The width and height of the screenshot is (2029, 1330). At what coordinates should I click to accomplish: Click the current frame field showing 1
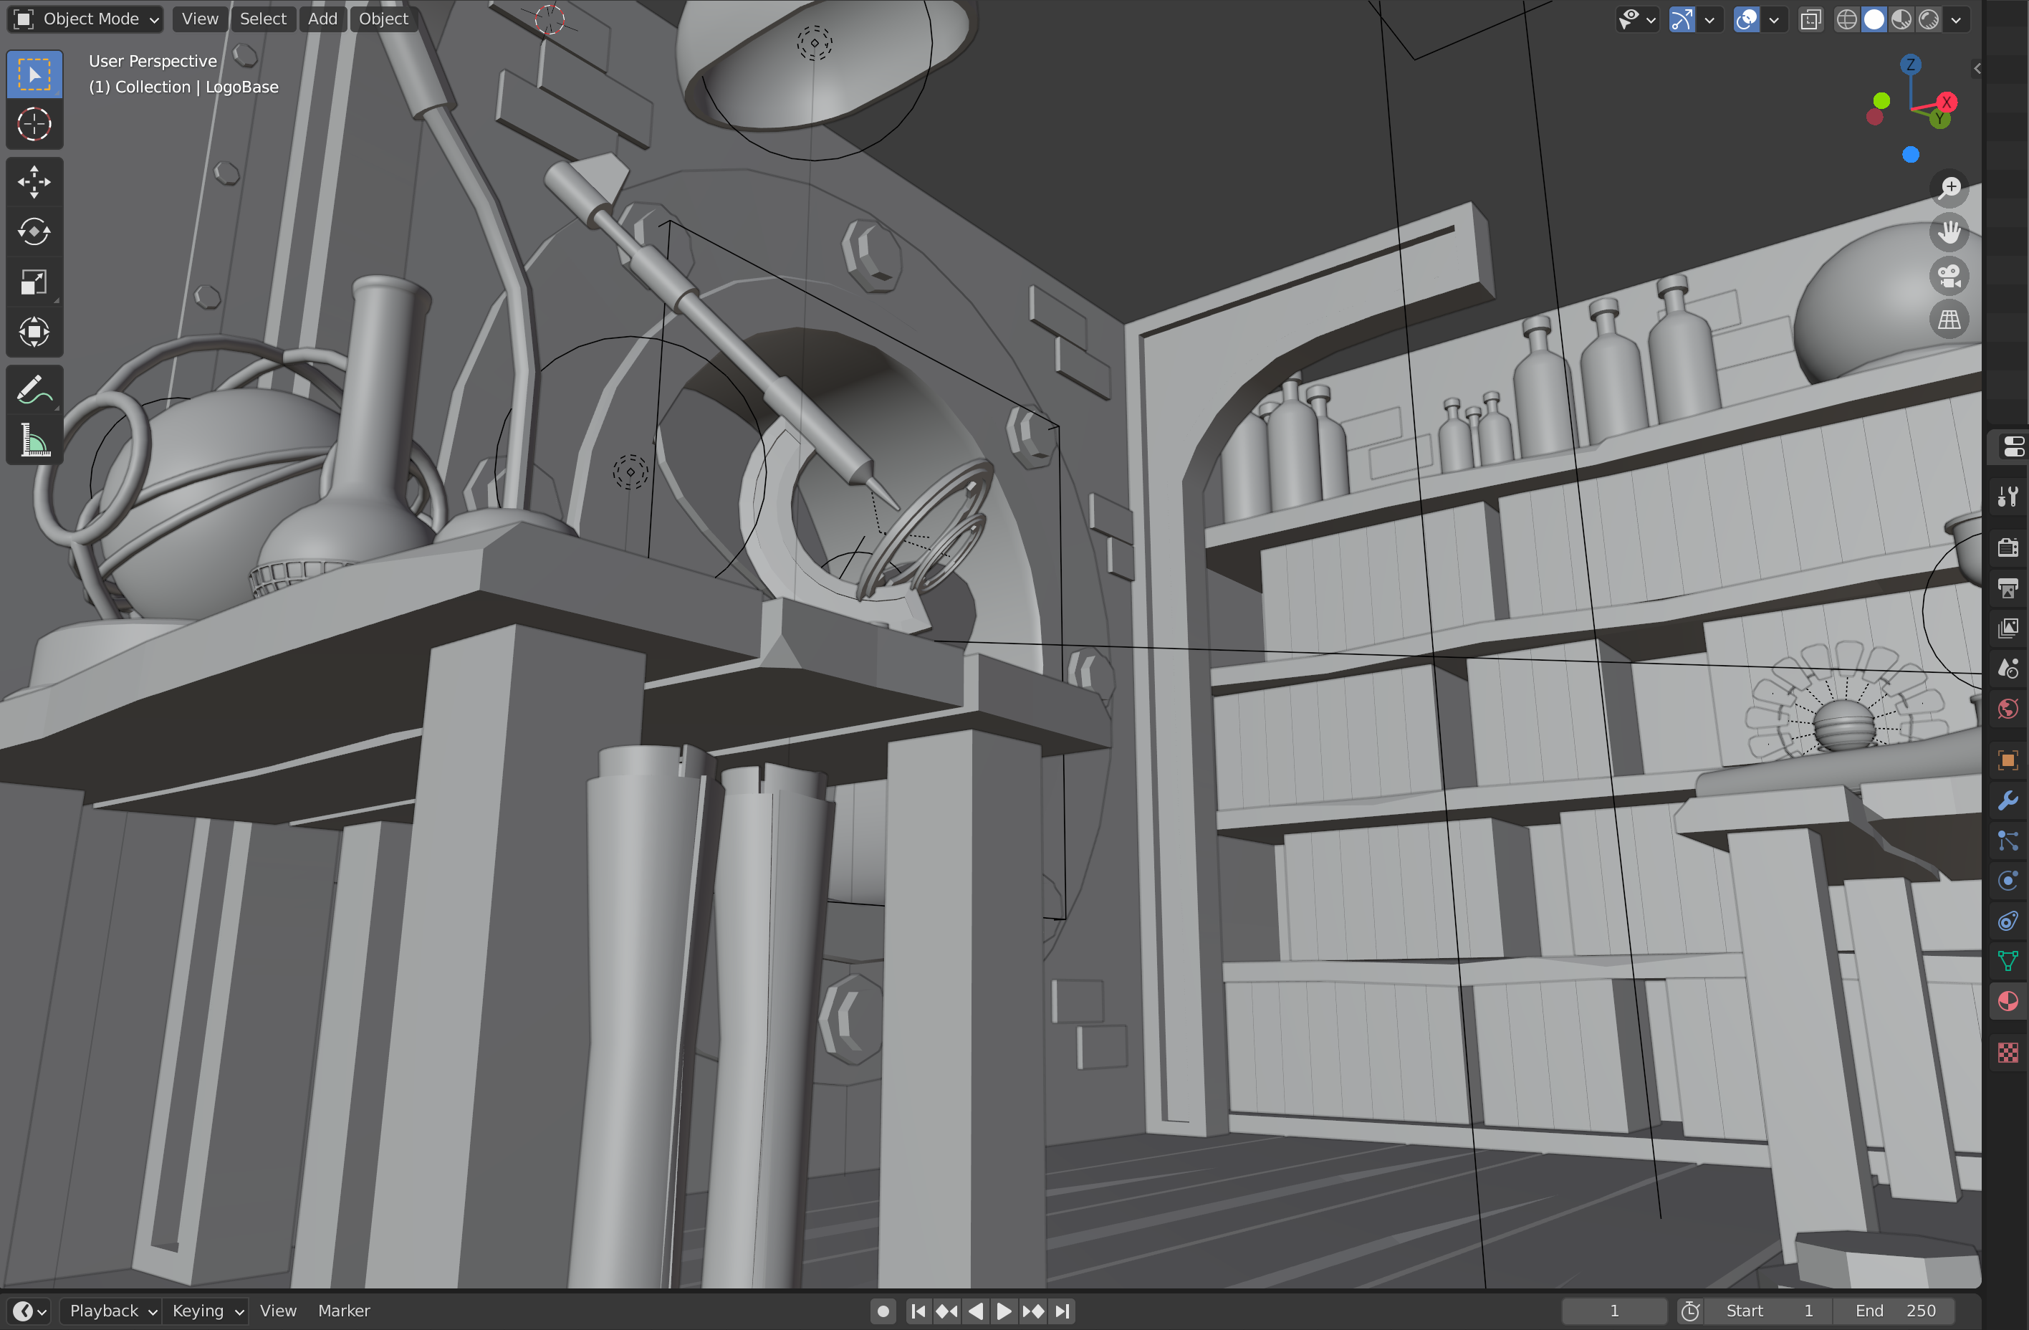tap(1614, 1311)
